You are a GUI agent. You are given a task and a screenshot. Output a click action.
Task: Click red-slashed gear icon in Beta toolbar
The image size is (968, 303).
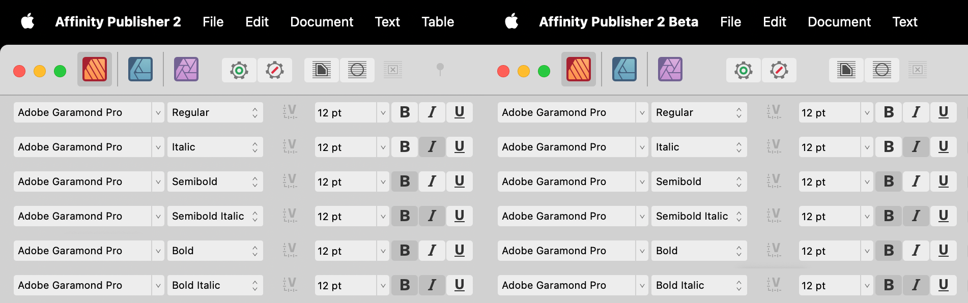pyautogui.click(x=779, y=70)
